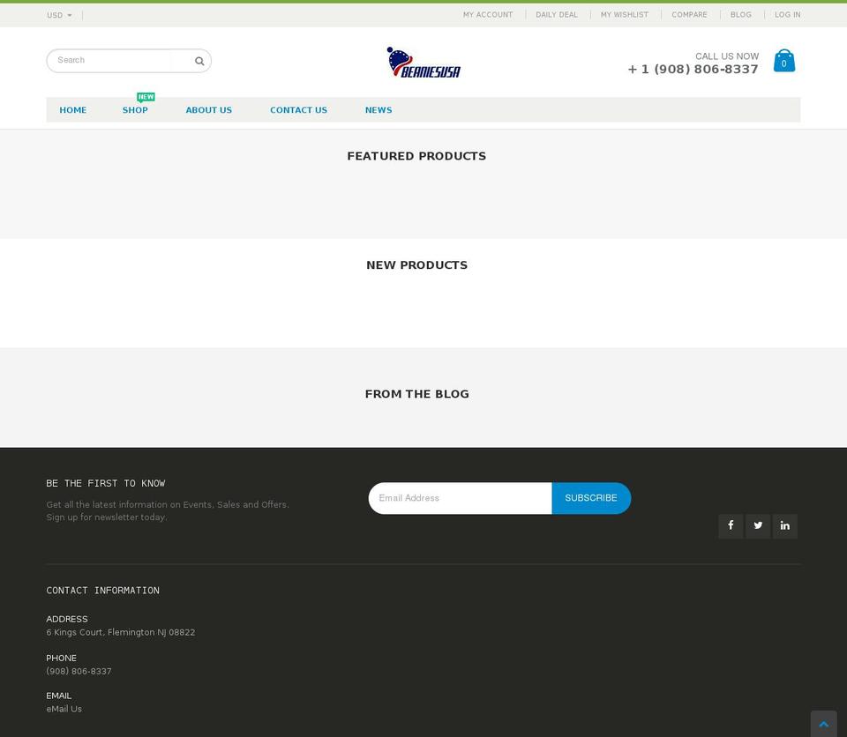Focus the Email Address newsletter field
The image size is (847, 737).
click(461, 498)
